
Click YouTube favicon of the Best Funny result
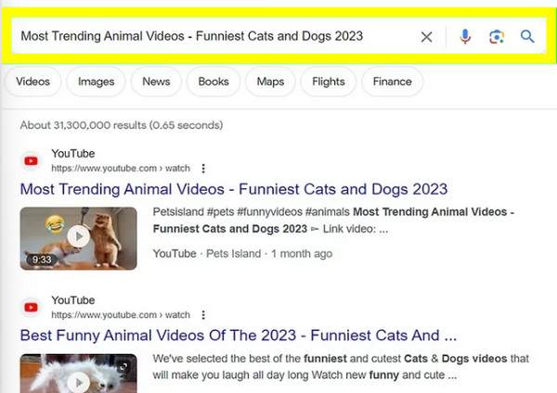tap(32, 308)
